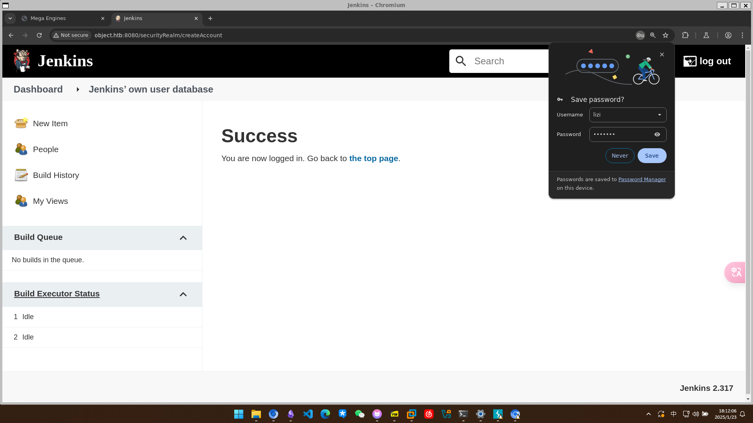Bookmark this page with star icon
This screenshot has width=753, height=423.
pyautogui.click(x=665, y=35)
